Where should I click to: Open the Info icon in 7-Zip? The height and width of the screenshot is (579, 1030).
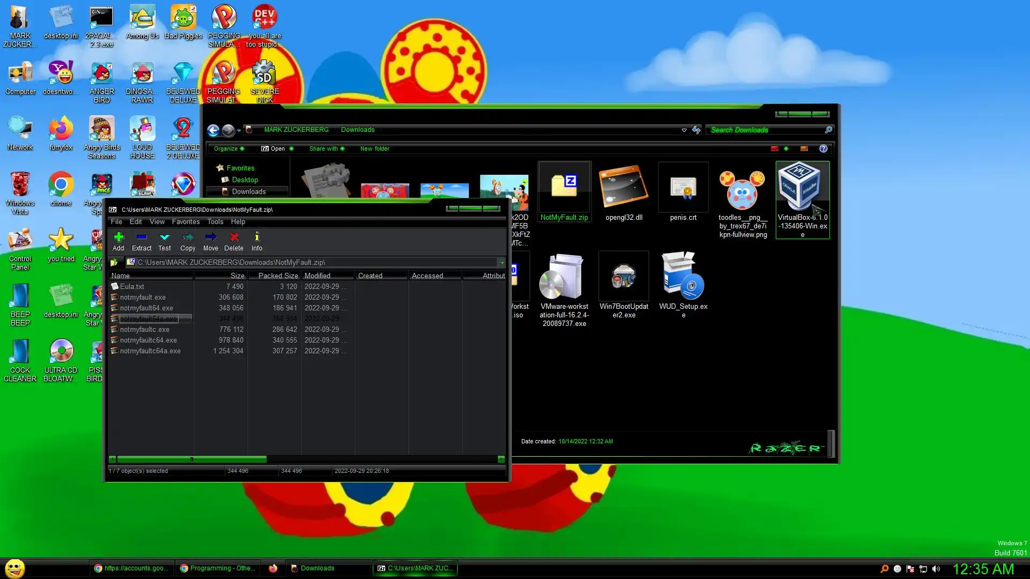[x=257, y=241]
